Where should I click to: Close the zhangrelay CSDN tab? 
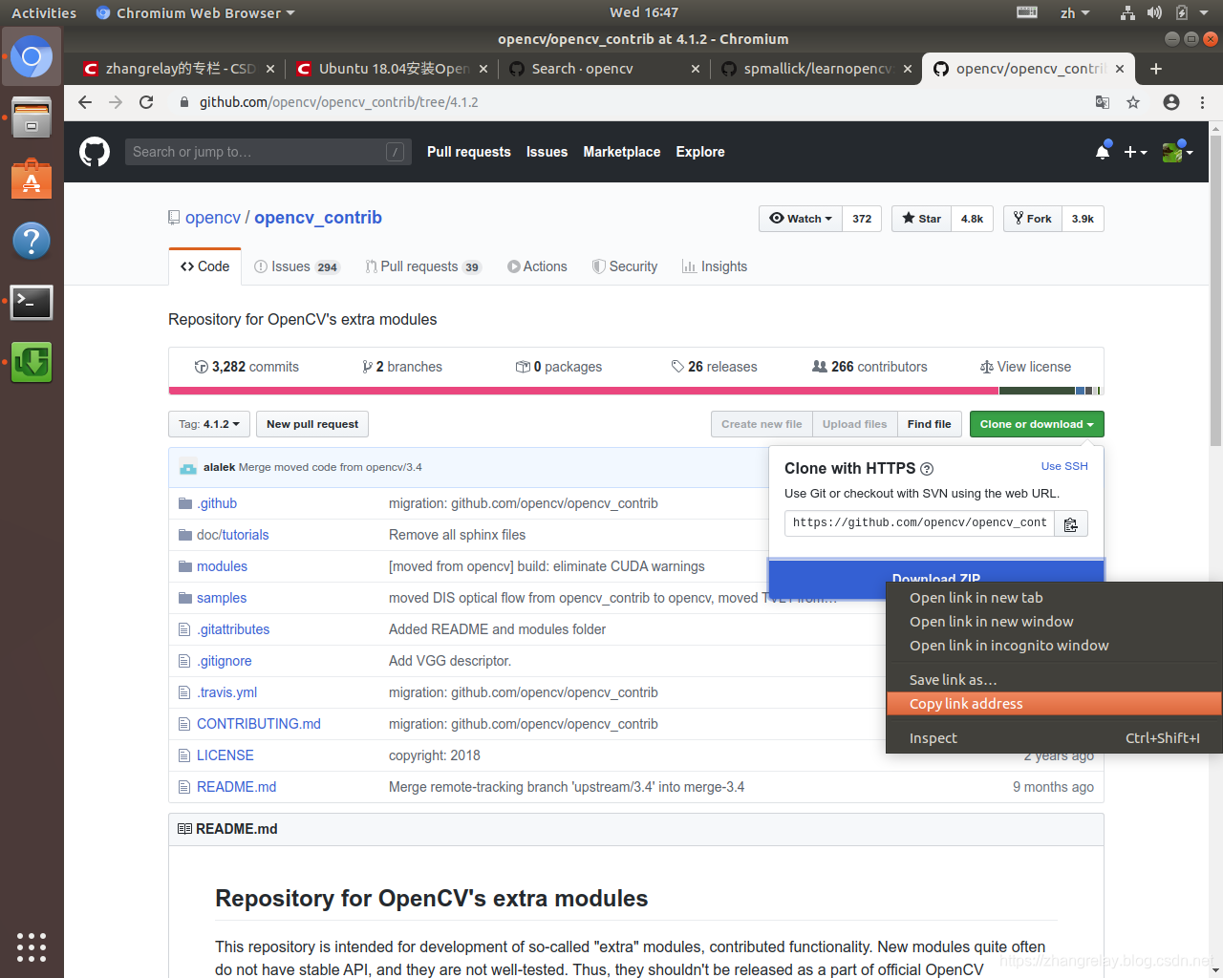270,69
